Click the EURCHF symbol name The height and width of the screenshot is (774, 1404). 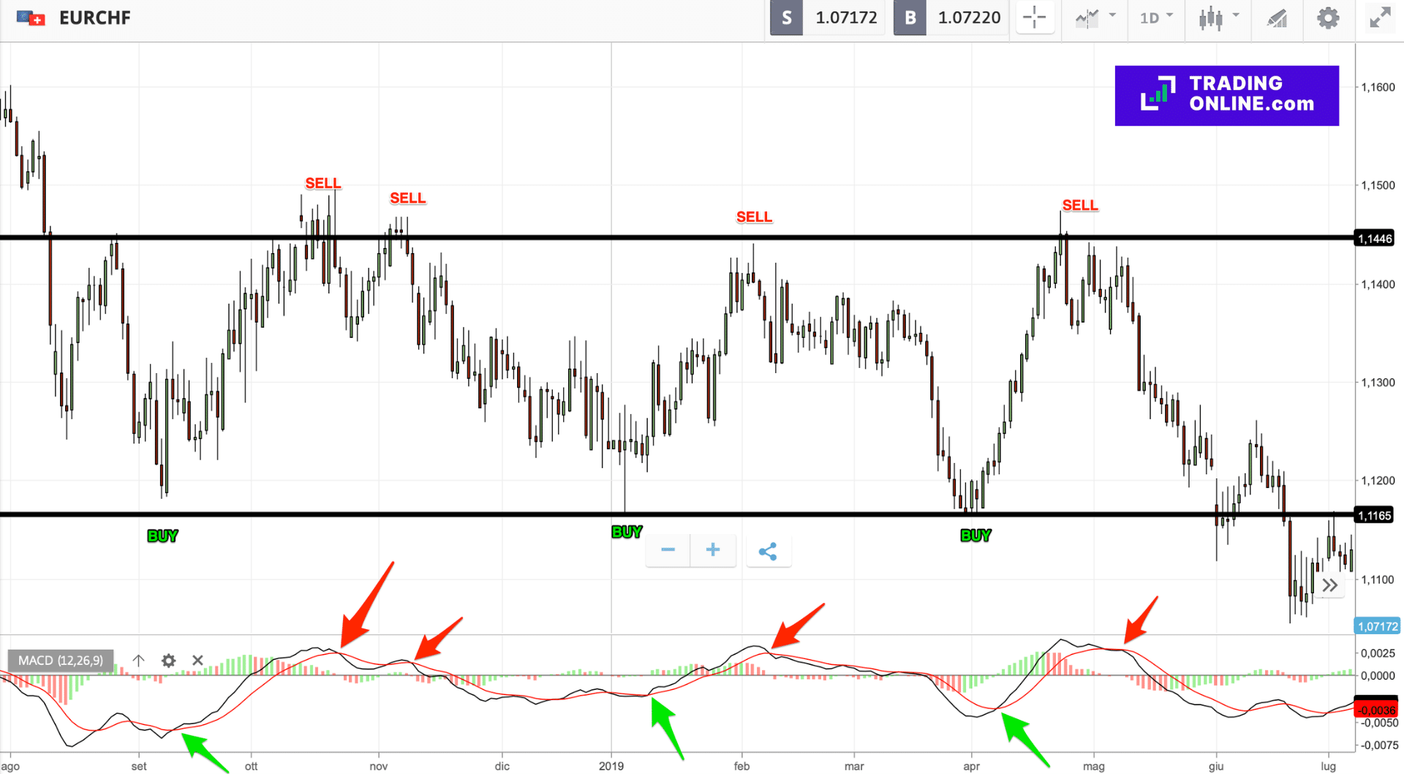pyautogui.click(x=95, y=18)
